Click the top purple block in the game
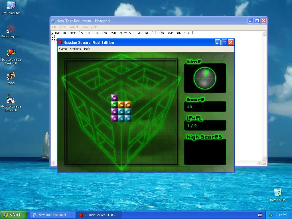Viewport: 292px width, 219px height. click(114, 98)
